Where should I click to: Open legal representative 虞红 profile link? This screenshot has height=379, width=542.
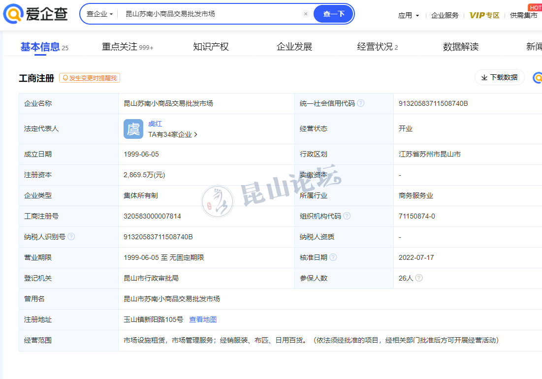(155, 124)
